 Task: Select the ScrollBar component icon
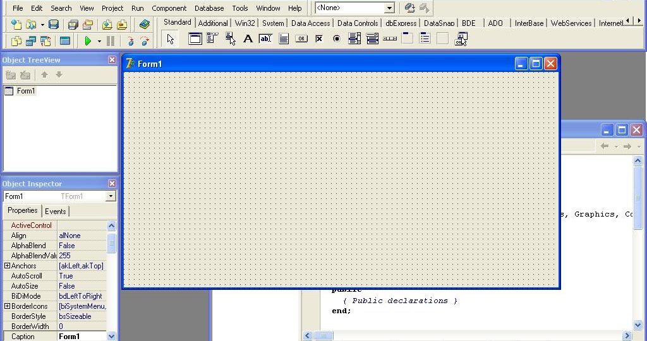pyautogui.click(x=390, y=39)
